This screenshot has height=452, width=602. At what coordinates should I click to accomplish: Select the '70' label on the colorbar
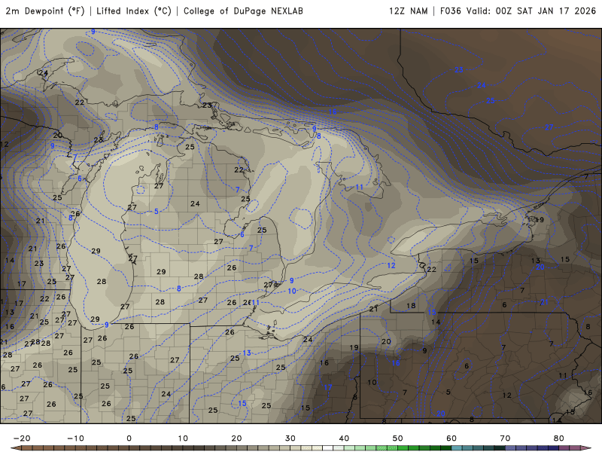click(505, 438)
